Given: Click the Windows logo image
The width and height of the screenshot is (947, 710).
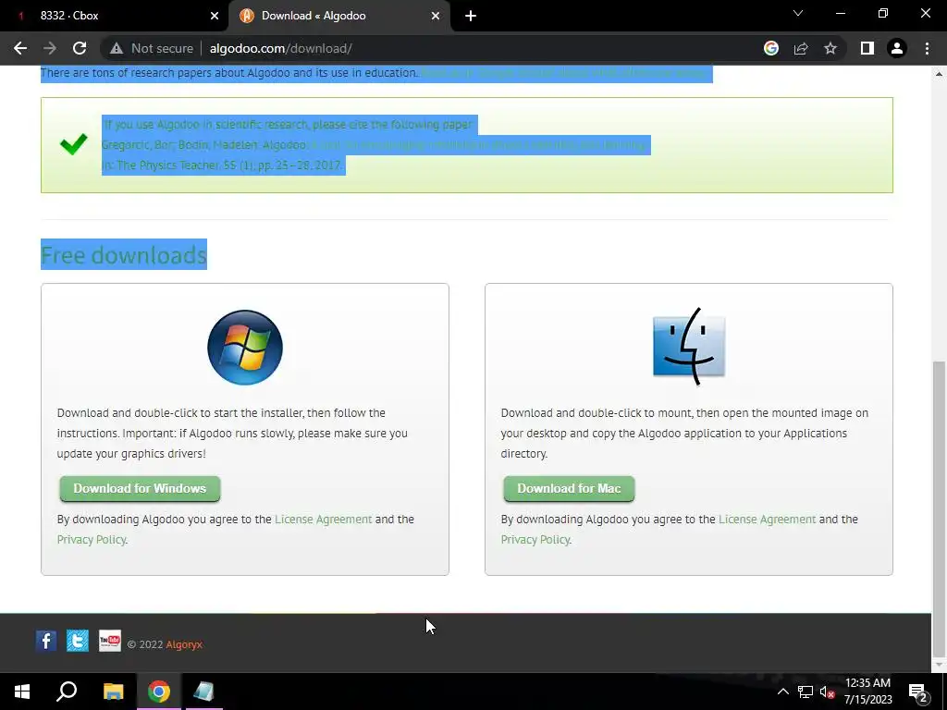Looking at the screenshot, I should click(x=244, y=348).
